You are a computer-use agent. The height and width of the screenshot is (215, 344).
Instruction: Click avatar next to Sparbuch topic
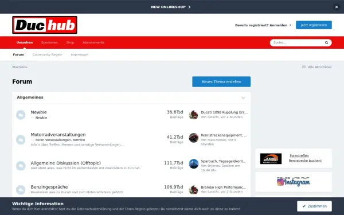click(194, 164)
